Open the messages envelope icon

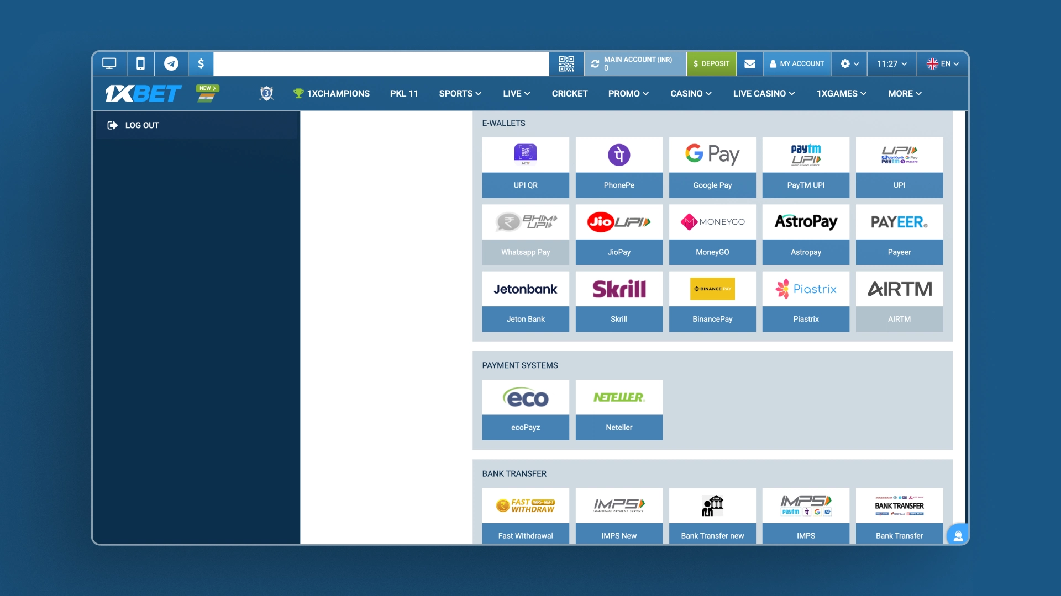(x=749, y=64)
